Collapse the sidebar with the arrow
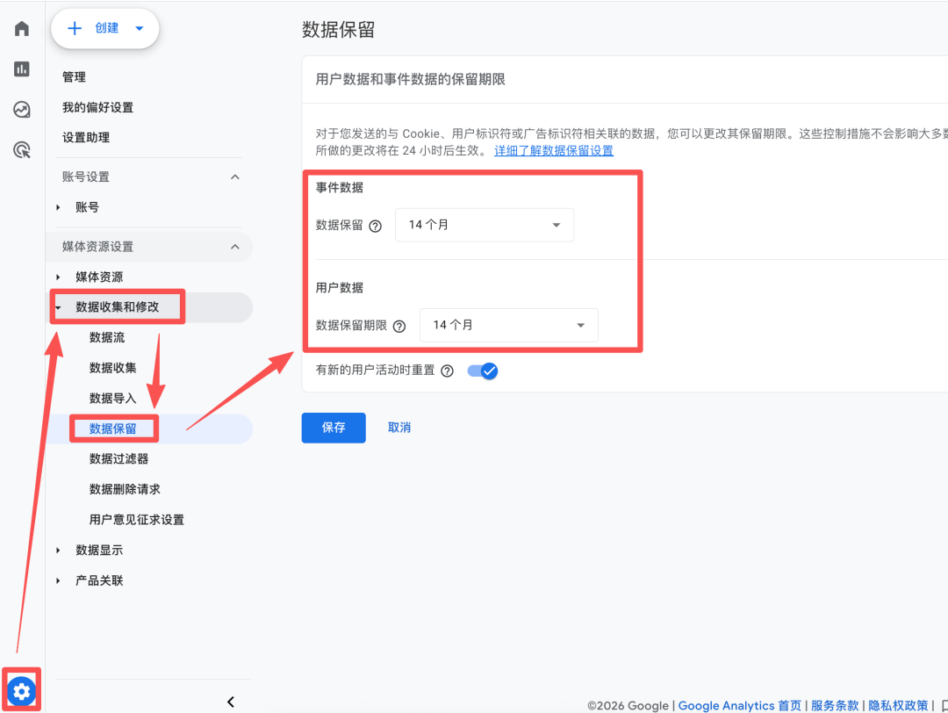This screenshot has height=713, width=948. [231, 702]
